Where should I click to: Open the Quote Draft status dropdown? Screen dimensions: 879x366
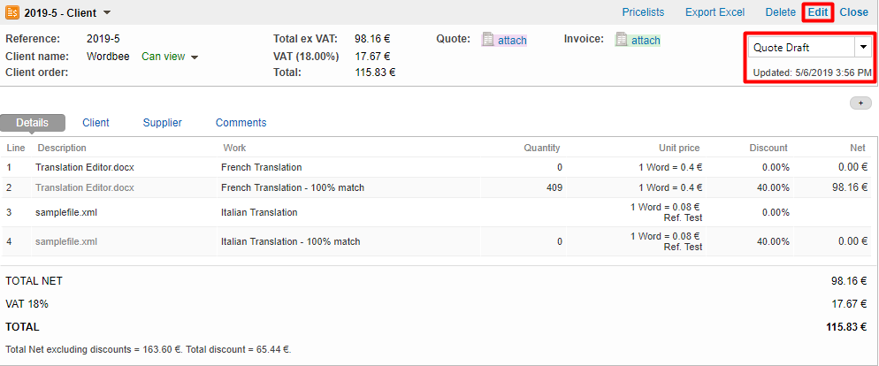click(862, 48)
